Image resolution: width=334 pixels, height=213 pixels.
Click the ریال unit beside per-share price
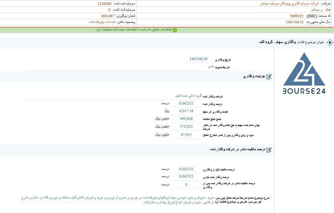click(x=167, y=111)
